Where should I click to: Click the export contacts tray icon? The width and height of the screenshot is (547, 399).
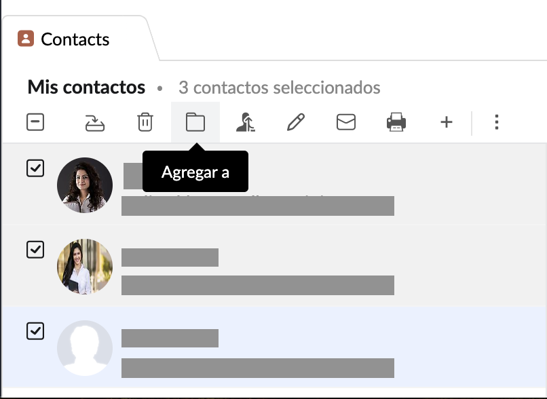point(95,123)
